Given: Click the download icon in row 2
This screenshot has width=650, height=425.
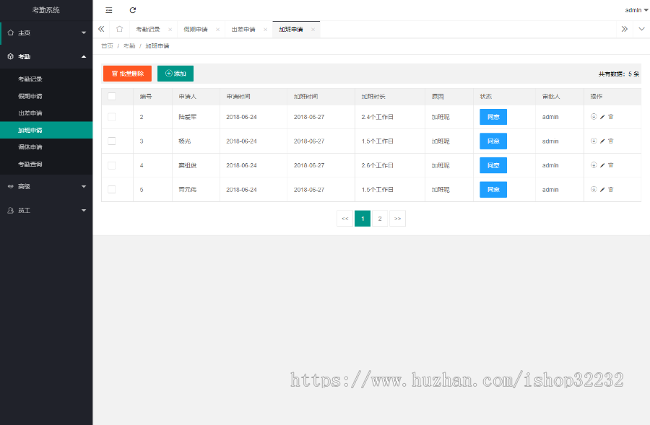Looking at the screenshot, I should click(594, 117).
